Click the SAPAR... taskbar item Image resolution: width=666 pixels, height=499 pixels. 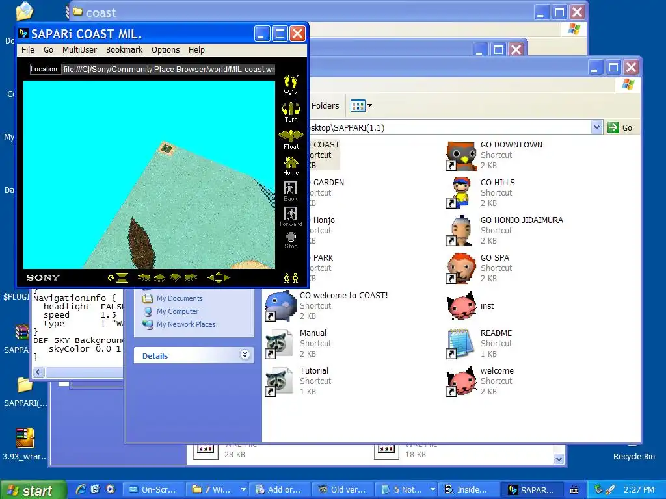pos(531,490)
